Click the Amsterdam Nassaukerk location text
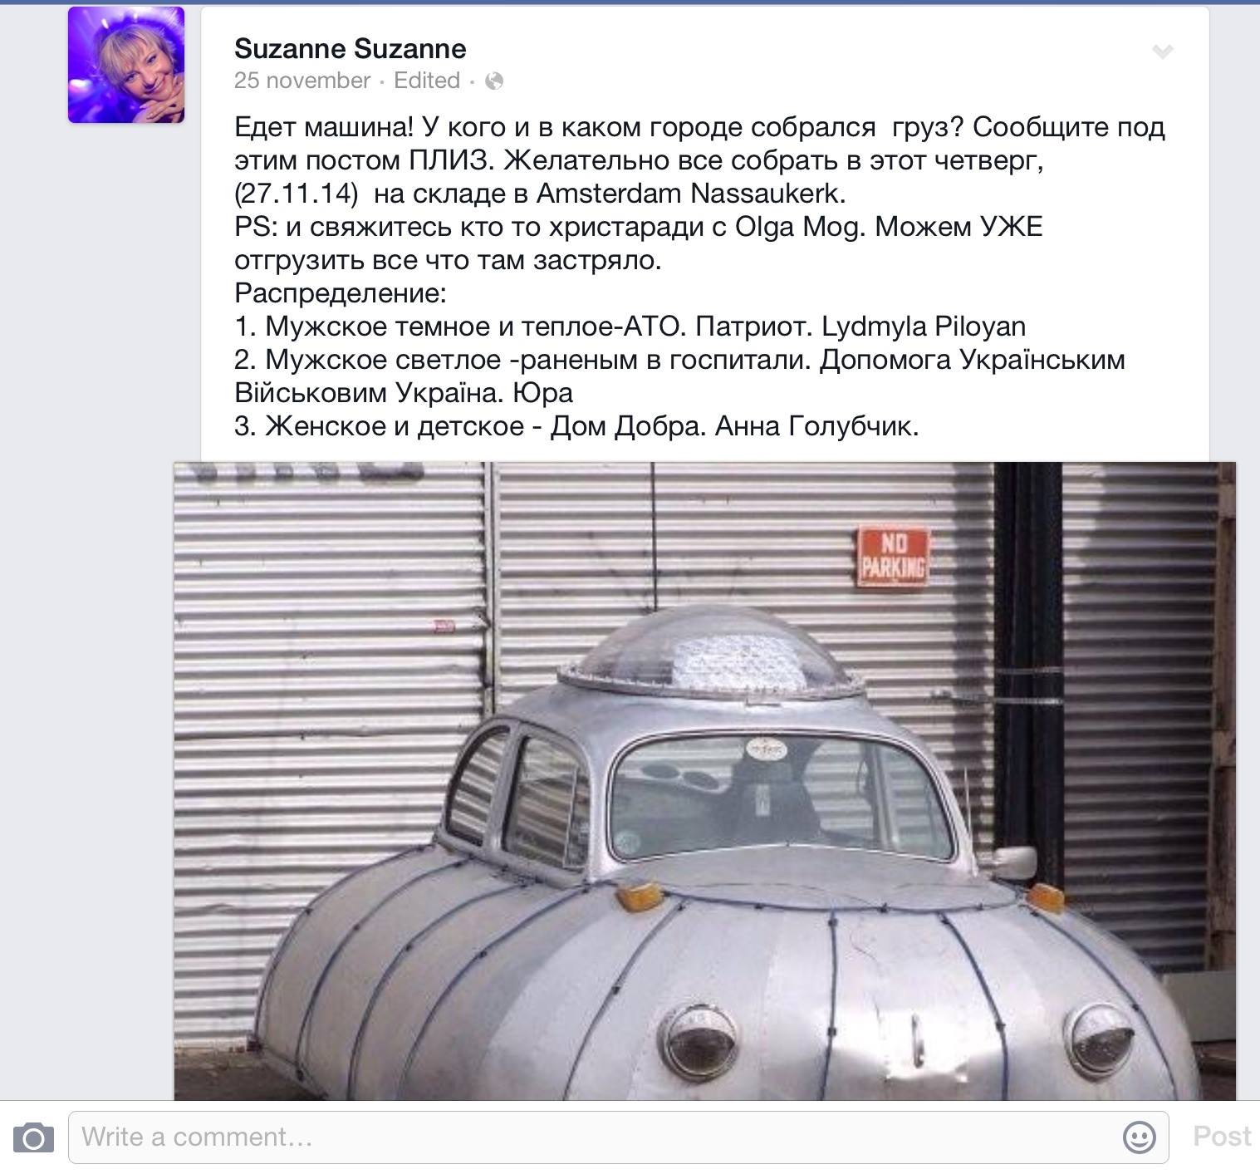The image size is (1260, 1174). coord(691,194)
